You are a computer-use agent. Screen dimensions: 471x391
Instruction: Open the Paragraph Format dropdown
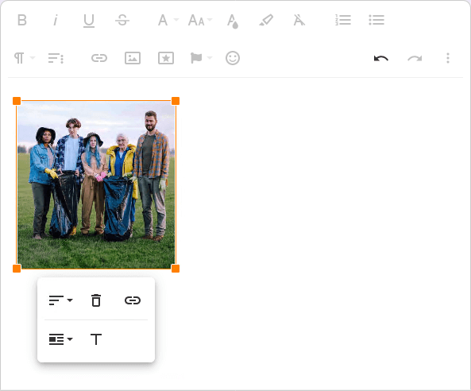pyautogui.click(x=25, y=58)
